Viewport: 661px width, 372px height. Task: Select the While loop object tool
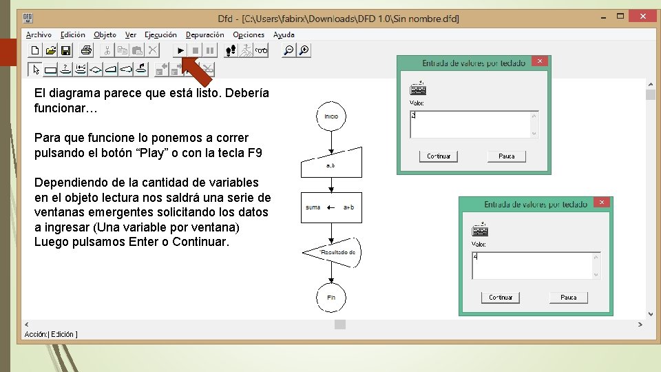coord(65,70)
